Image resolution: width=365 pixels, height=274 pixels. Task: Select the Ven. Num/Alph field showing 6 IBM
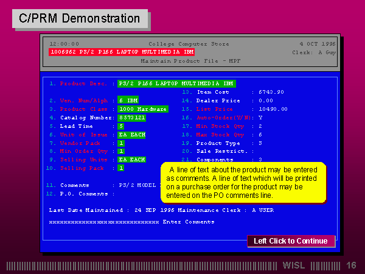(x=128, y=100)
